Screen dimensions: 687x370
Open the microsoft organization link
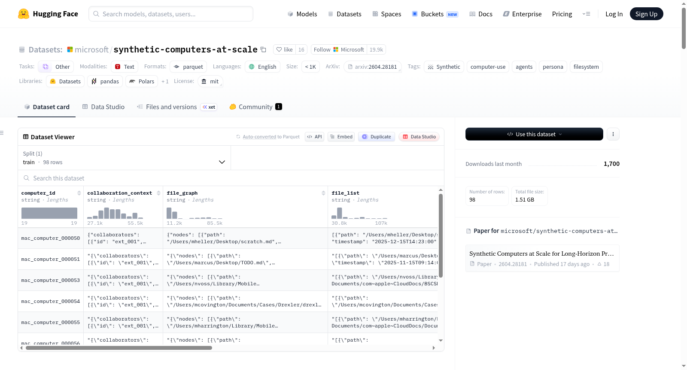coord(91,49)
